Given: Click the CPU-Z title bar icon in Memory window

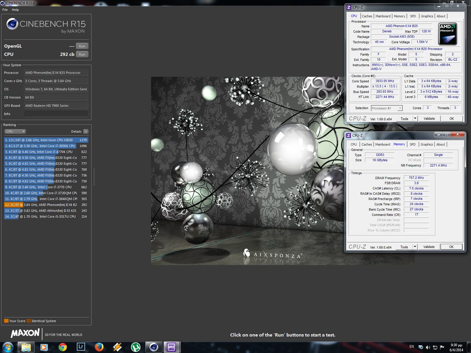Looking at the screenshot, I should point(349,136).
